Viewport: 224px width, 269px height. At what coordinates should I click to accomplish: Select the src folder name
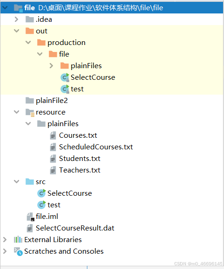pos(40,182)
